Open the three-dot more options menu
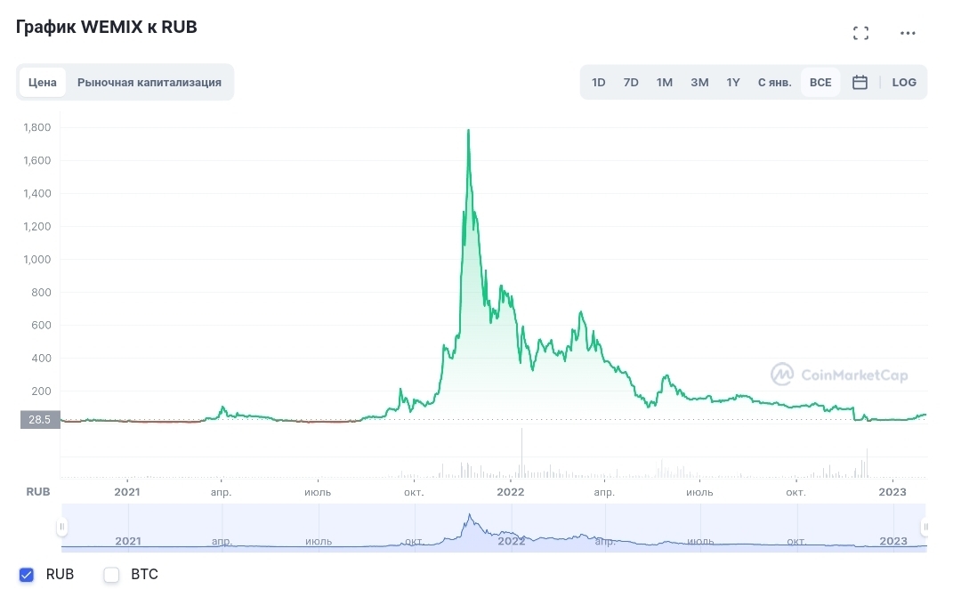The height and width of the screenshot is (589, 961). 908,33
